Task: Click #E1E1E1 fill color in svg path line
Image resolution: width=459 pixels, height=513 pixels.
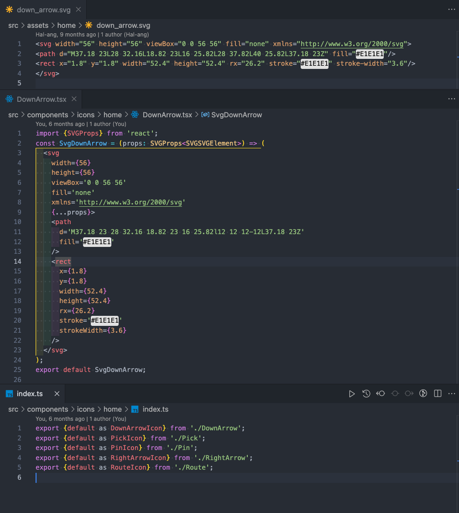Action: pyautogui.click(x=370, y=54)
